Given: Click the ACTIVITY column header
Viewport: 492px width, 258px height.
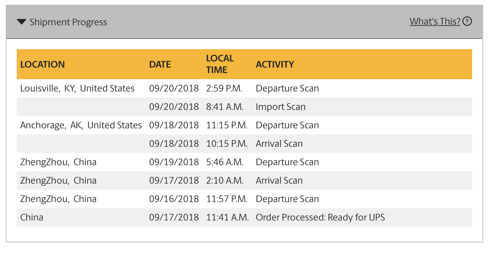Looking at the screenshot, I should (x=275, y=64).
